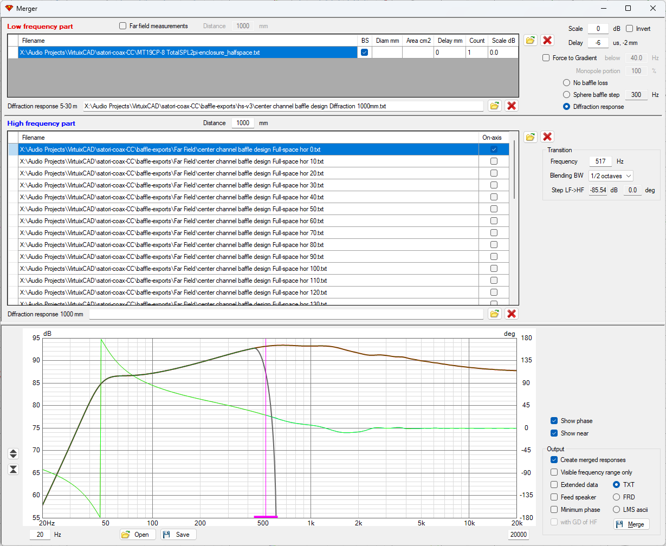
Task: Click the Scale dB input field
Action: (x=598, y=29)
